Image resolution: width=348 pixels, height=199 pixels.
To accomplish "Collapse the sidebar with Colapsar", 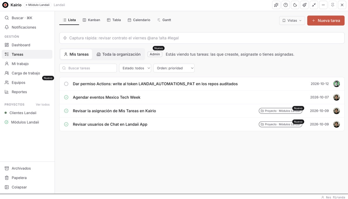I will (x=27, y=187).
